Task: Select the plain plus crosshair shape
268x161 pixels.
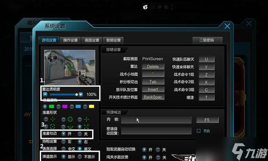Action: pyautogui.click(x=87, y=119)
